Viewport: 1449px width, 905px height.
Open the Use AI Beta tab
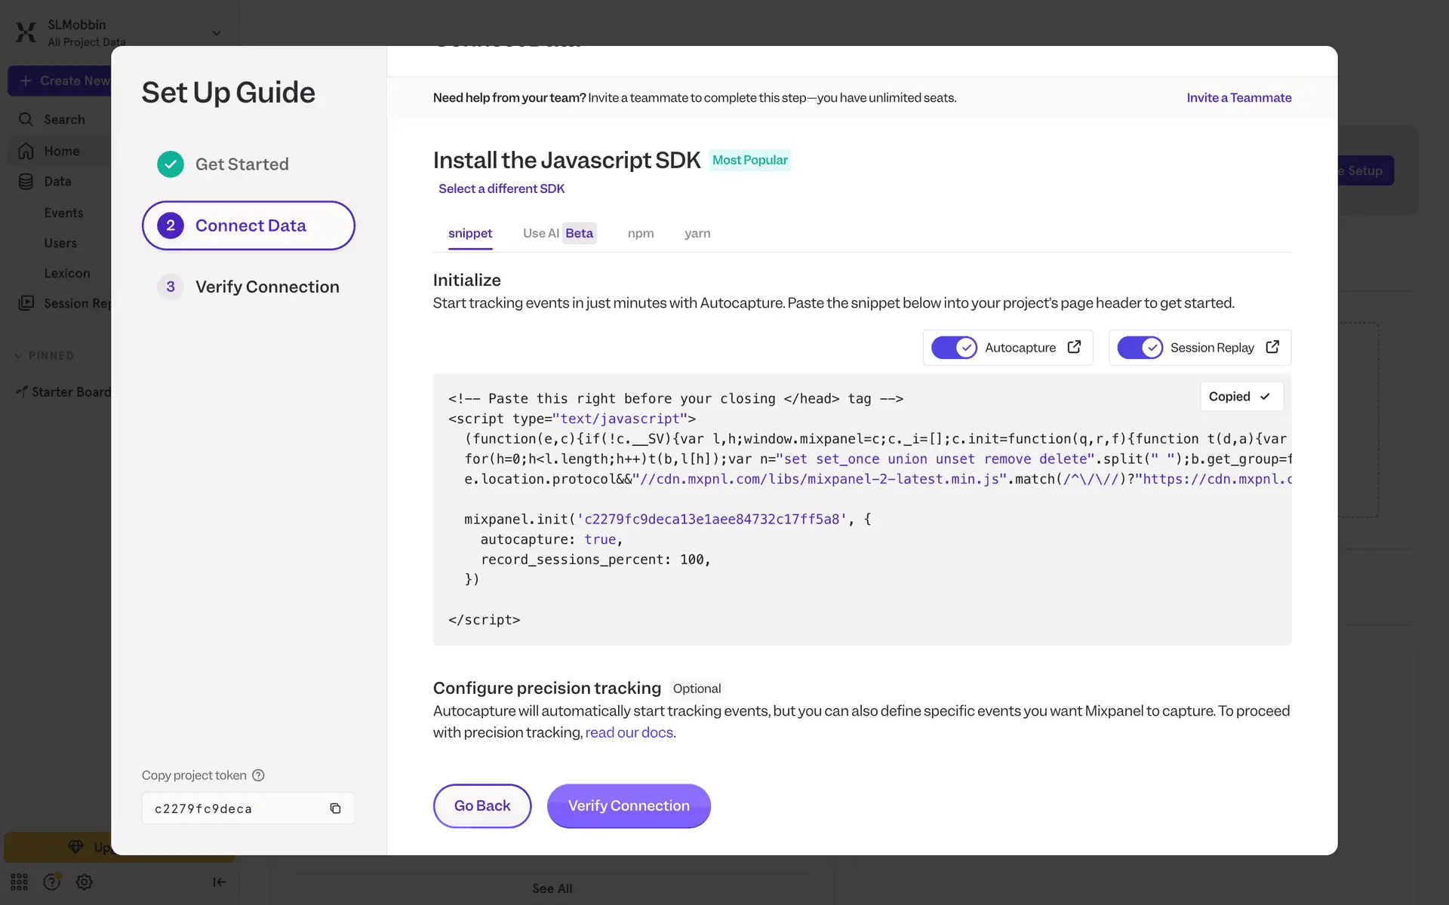click(558, 234)
